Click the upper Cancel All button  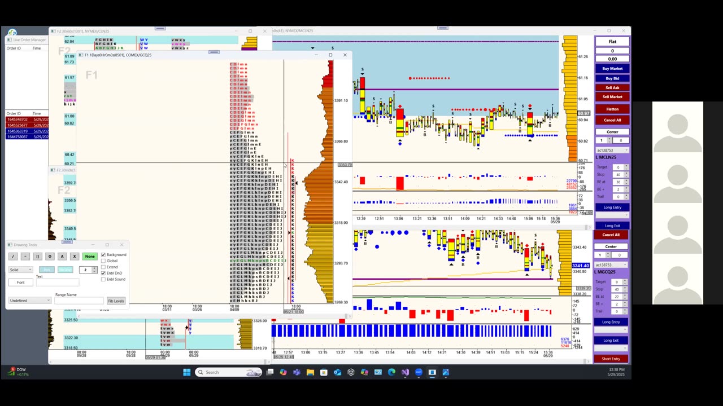coord(612,120)
